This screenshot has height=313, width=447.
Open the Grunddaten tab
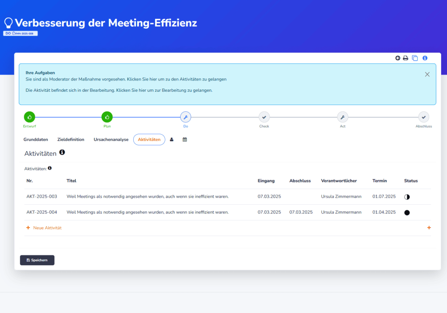(36, 140)
